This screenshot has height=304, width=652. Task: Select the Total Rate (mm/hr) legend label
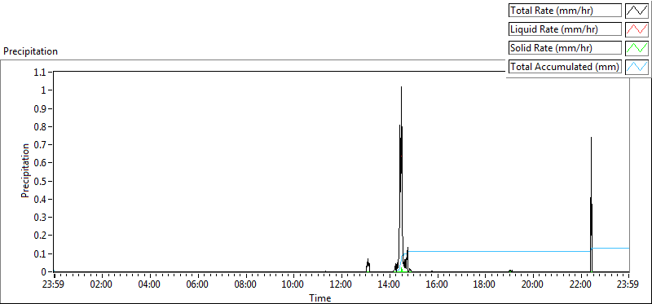[x=565, y=11]
